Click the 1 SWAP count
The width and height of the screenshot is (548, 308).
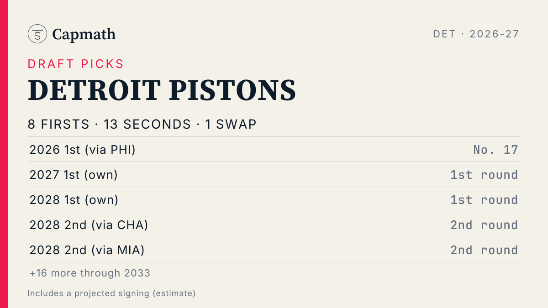pyautogui.click(x=231, y=124)
